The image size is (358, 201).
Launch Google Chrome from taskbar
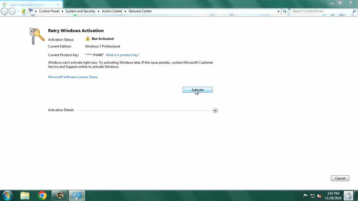(x=42, y=195)
